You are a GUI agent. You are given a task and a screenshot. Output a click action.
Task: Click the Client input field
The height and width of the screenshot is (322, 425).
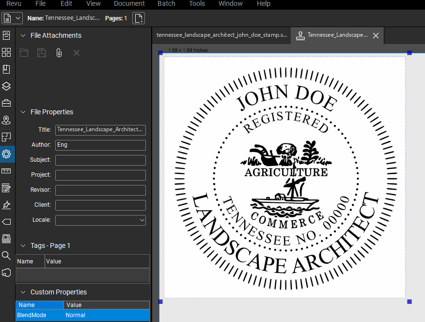(100, 205)
